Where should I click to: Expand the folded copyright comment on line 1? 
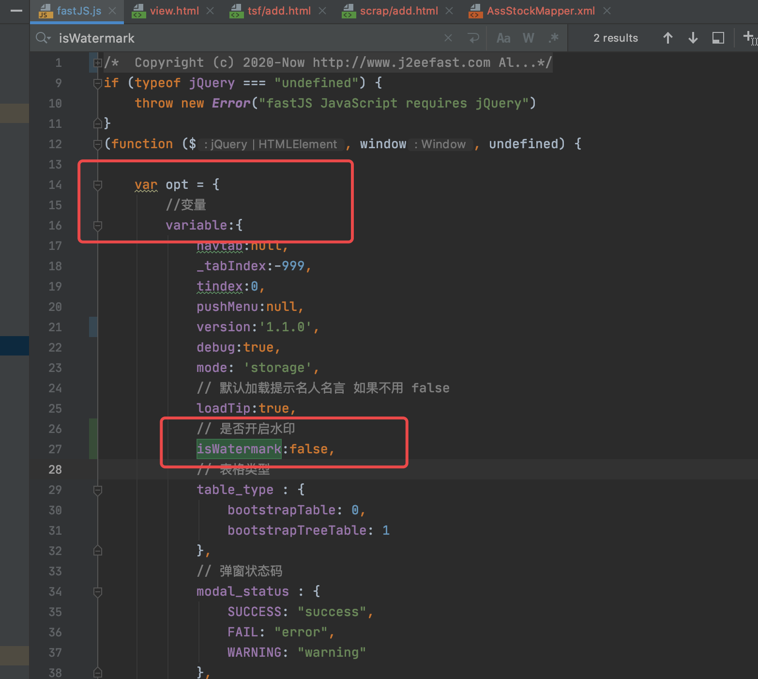click(98, 62)
